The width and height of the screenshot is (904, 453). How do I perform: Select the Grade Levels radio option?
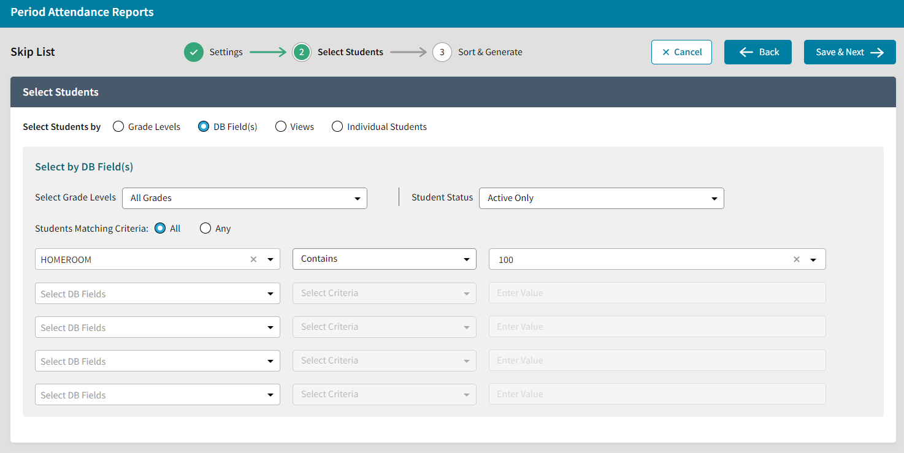click(x=118, y=127)
